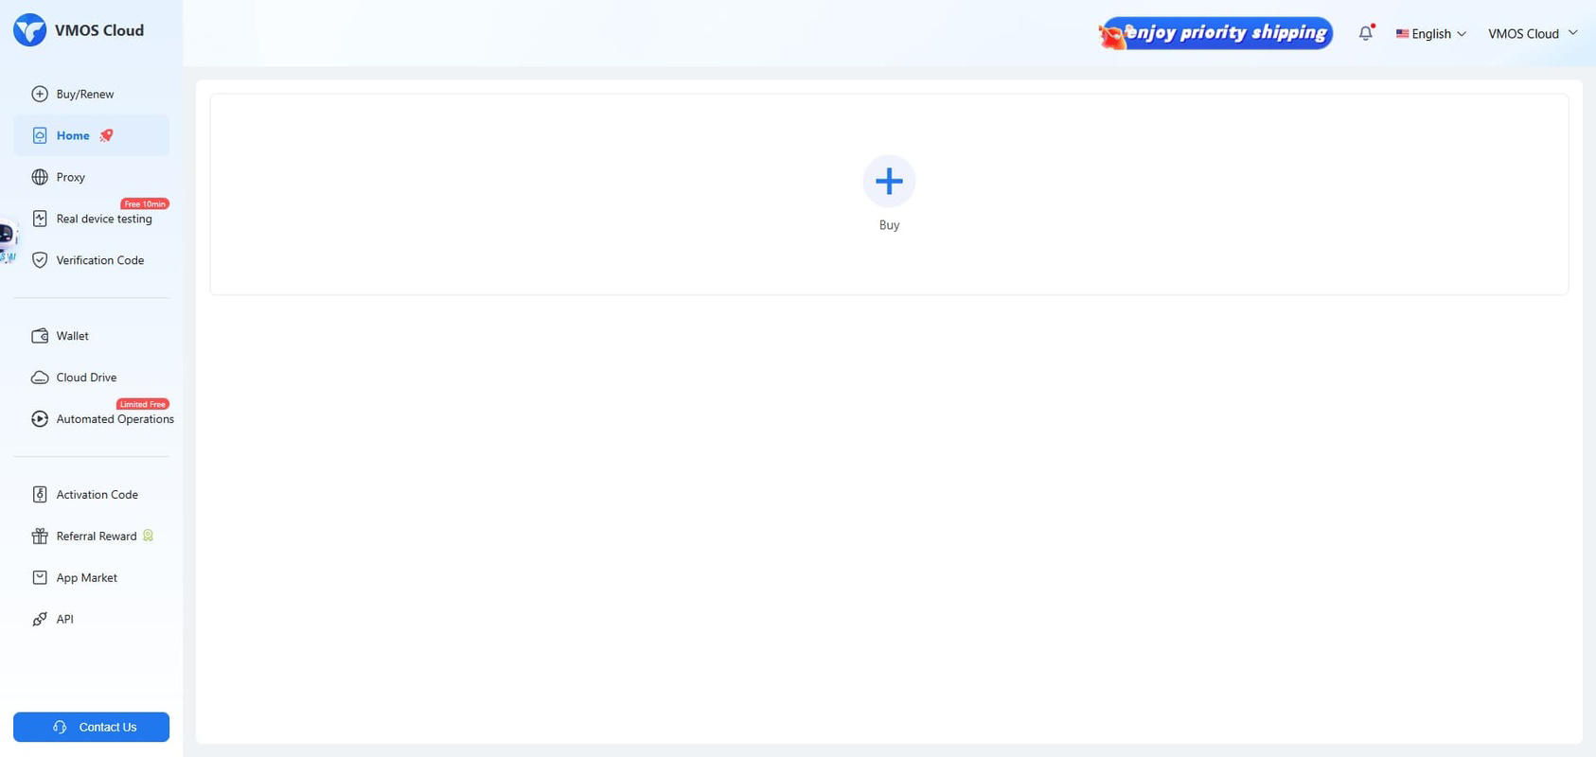Click the Contact Us button
The width and height of the screenshot is (1596, 757).
92,728
